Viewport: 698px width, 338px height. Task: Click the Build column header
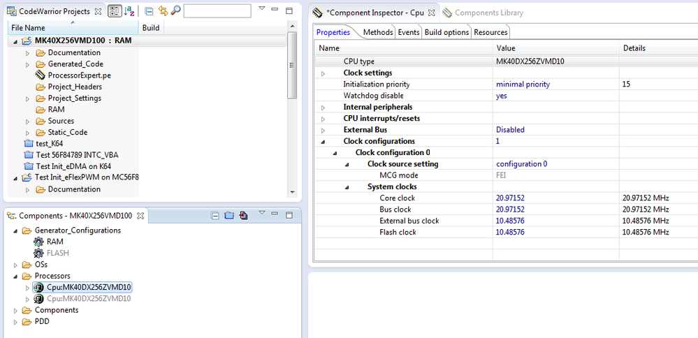(151, 27)
